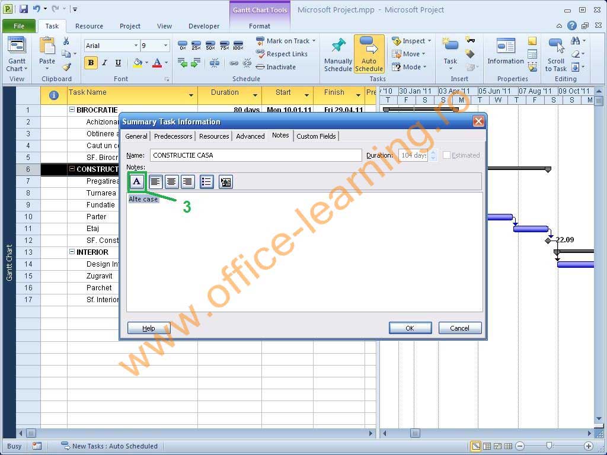Click the Indicators column header icon

point(54,95)
